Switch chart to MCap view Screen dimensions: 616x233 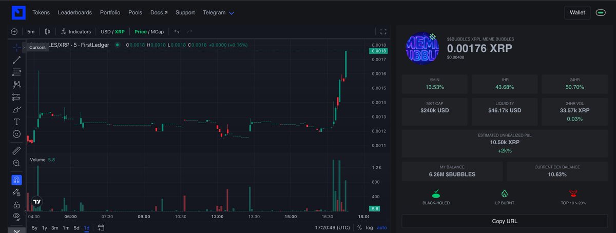point(157,32)
